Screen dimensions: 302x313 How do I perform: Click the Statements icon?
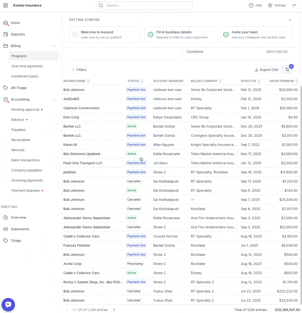(6, 229)
